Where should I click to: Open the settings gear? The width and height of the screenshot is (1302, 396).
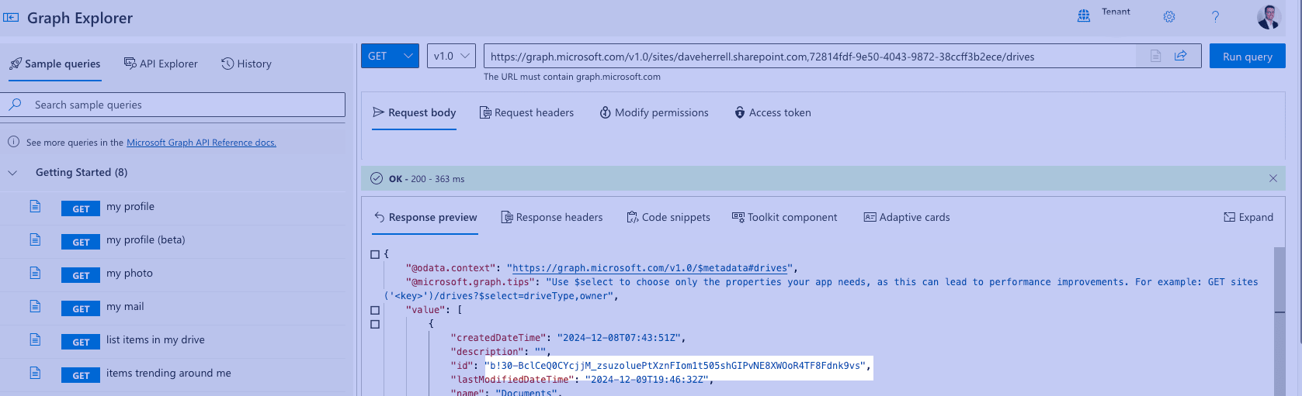pos(1169,16)
